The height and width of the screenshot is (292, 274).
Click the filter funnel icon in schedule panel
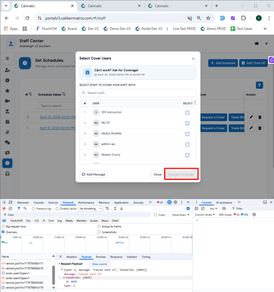(259, 85)
